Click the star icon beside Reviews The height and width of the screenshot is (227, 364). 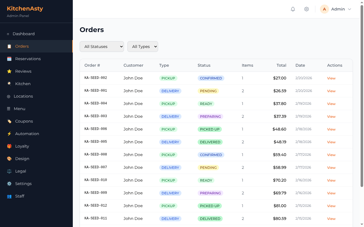9,71
